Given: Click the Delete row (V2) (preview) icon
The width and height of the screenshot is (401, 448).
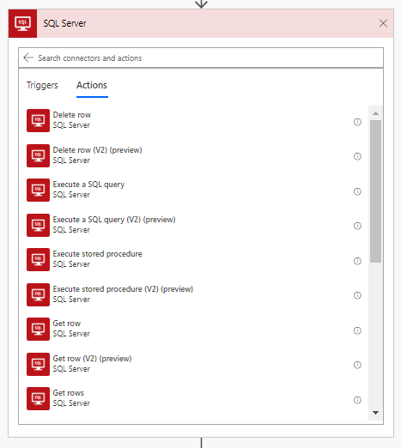Looking at the screenshot, I should (x=38, y=155).
